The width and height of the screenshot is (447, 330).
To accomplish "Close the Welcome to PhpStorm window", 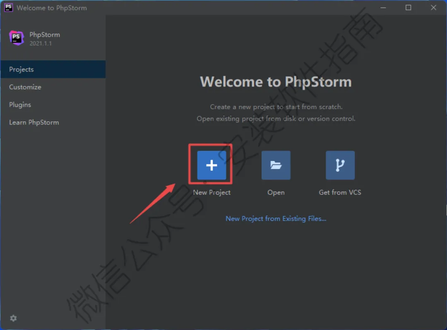I will pyautogui.click(x=433, y=8).
